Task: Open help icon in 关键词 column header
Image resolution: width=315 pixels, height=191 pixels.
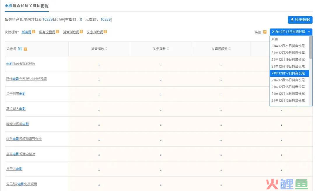Action: pos(25,49)
